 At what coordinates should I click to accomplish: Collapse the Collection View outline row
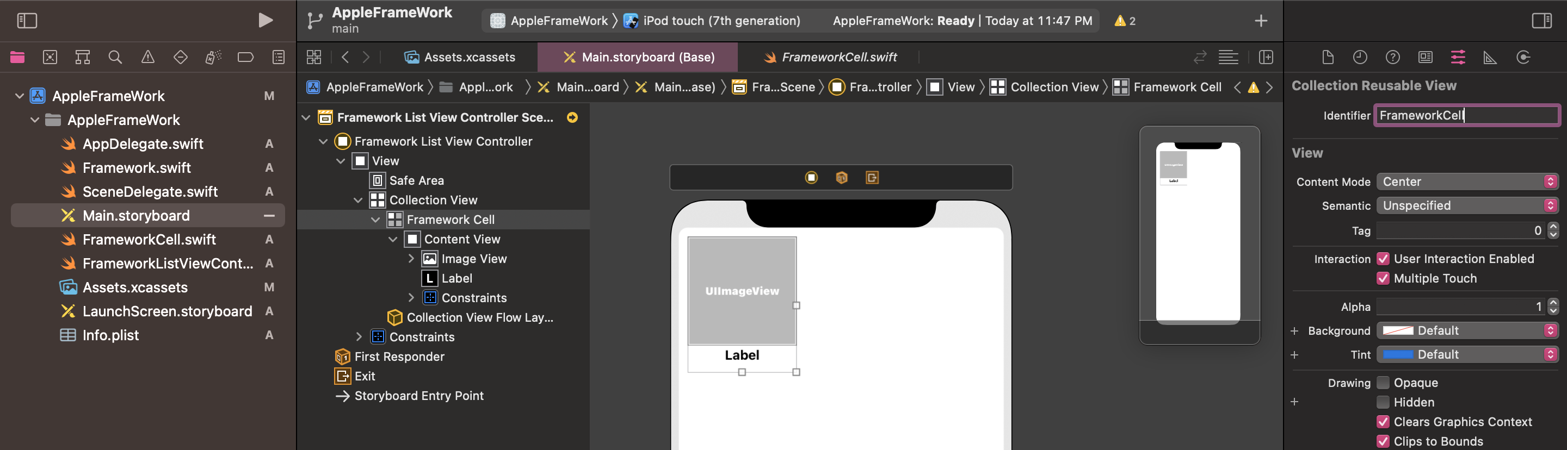tap(359, 200)
